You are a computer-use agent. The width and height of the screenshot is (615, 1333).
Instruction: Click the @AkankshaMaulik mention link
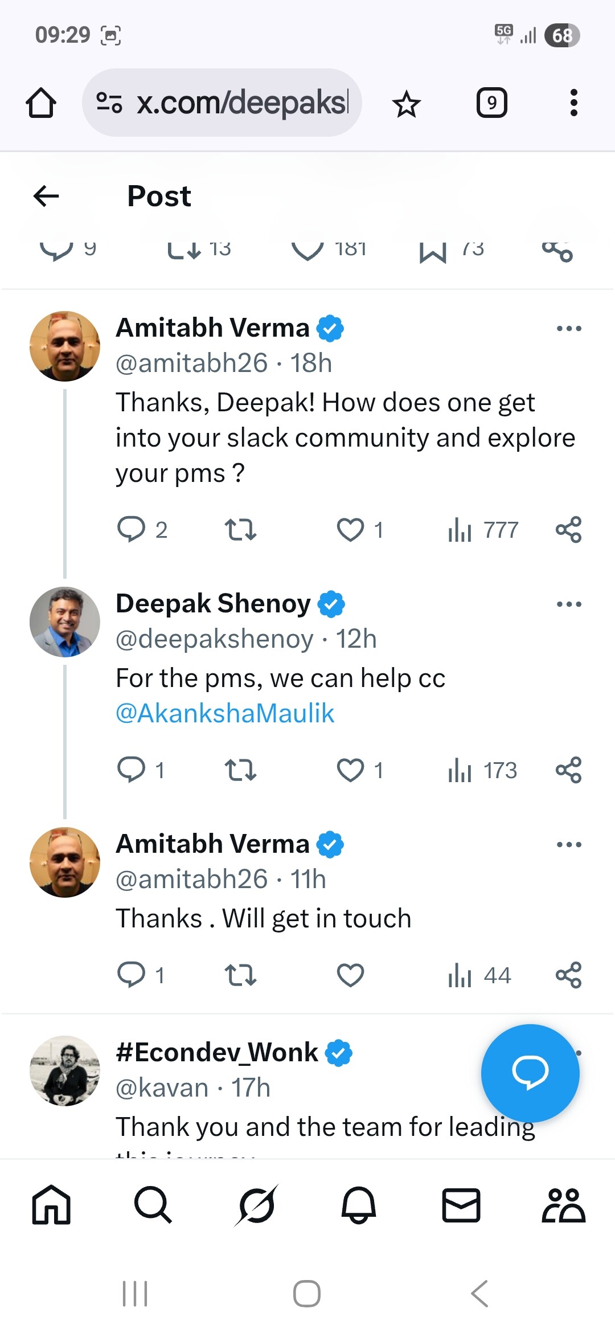click(225, 714)
